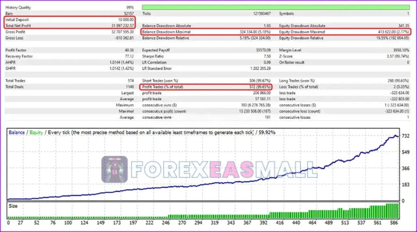Click the "Profit Factor" label
Viewport: 417px width, 232px height.
coord(16,50)
